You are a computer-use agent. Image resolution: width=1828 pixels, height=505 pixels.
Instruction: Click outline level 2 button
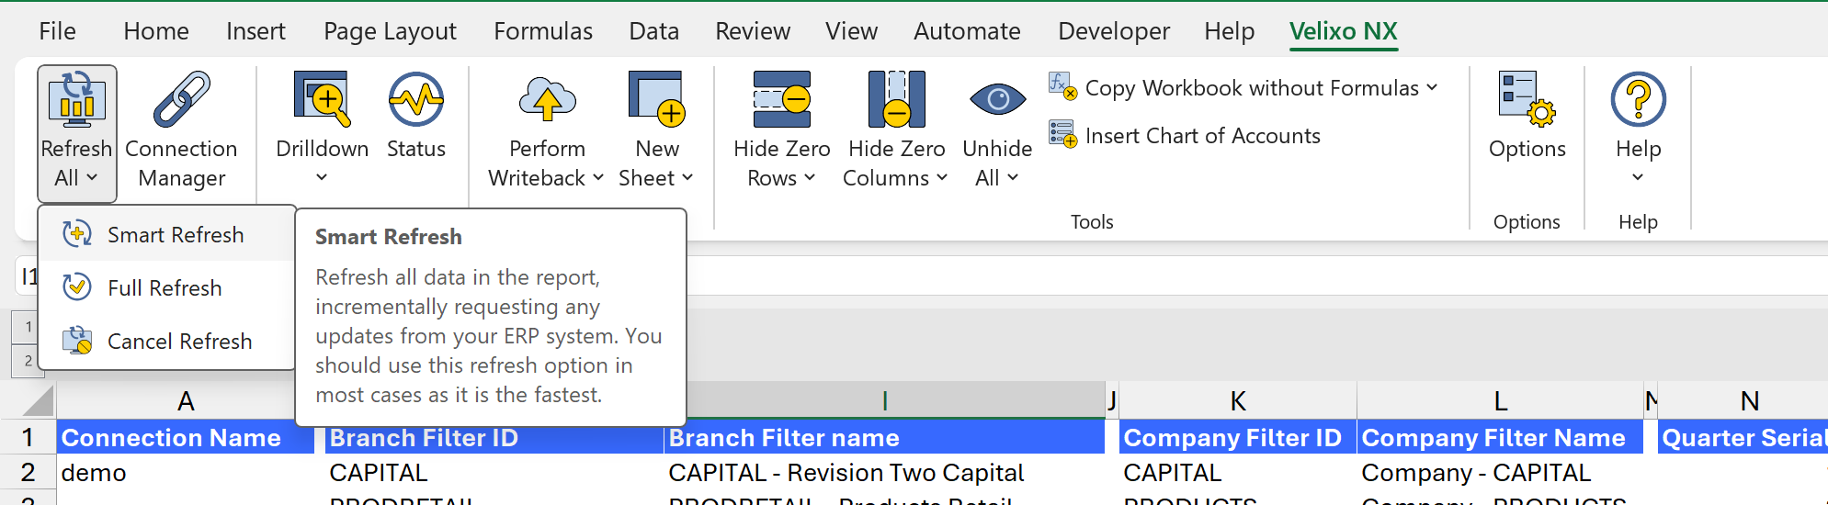tap(28, 361)
